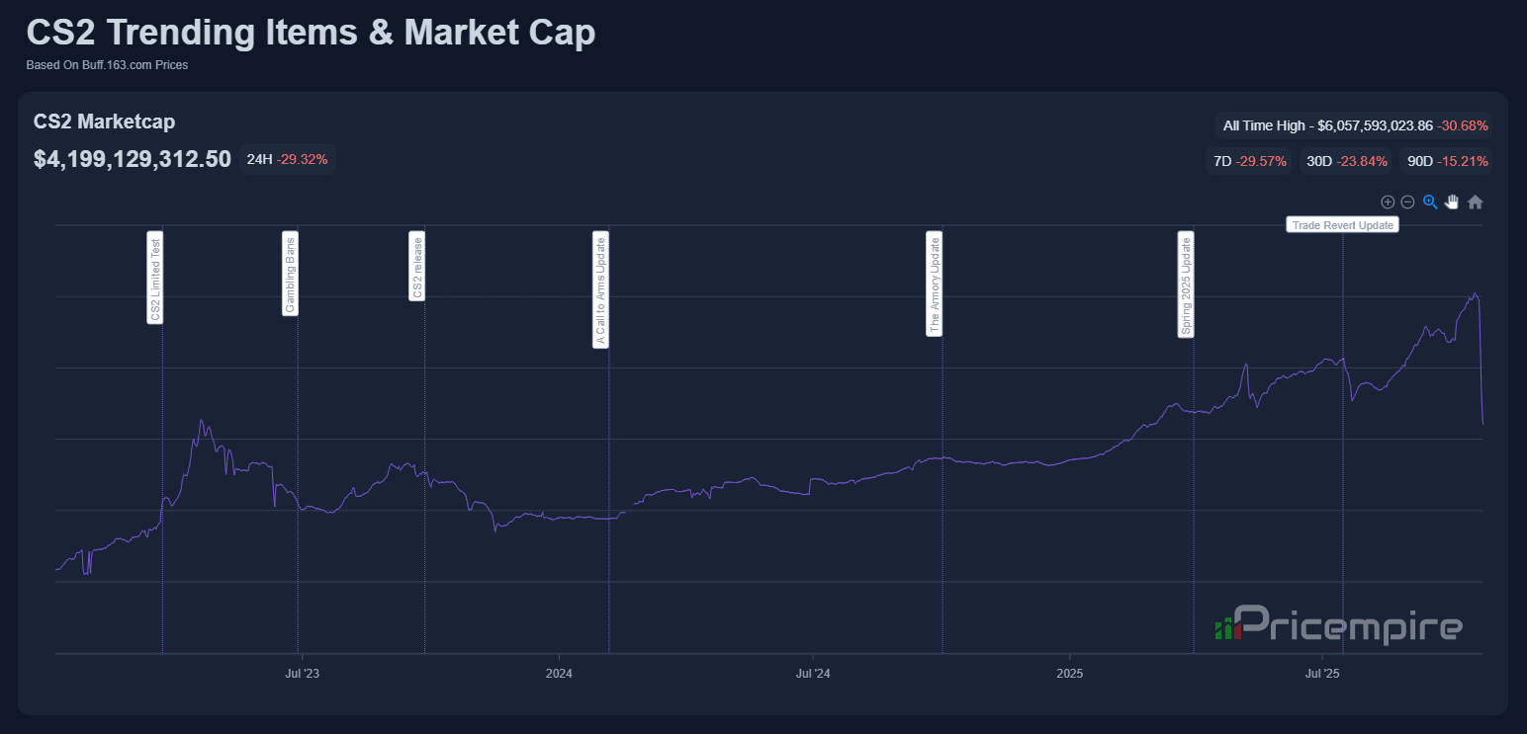Select the 30D performance badge
The width and height of the screenshot is (1527, 734).
pos(1345,160)
